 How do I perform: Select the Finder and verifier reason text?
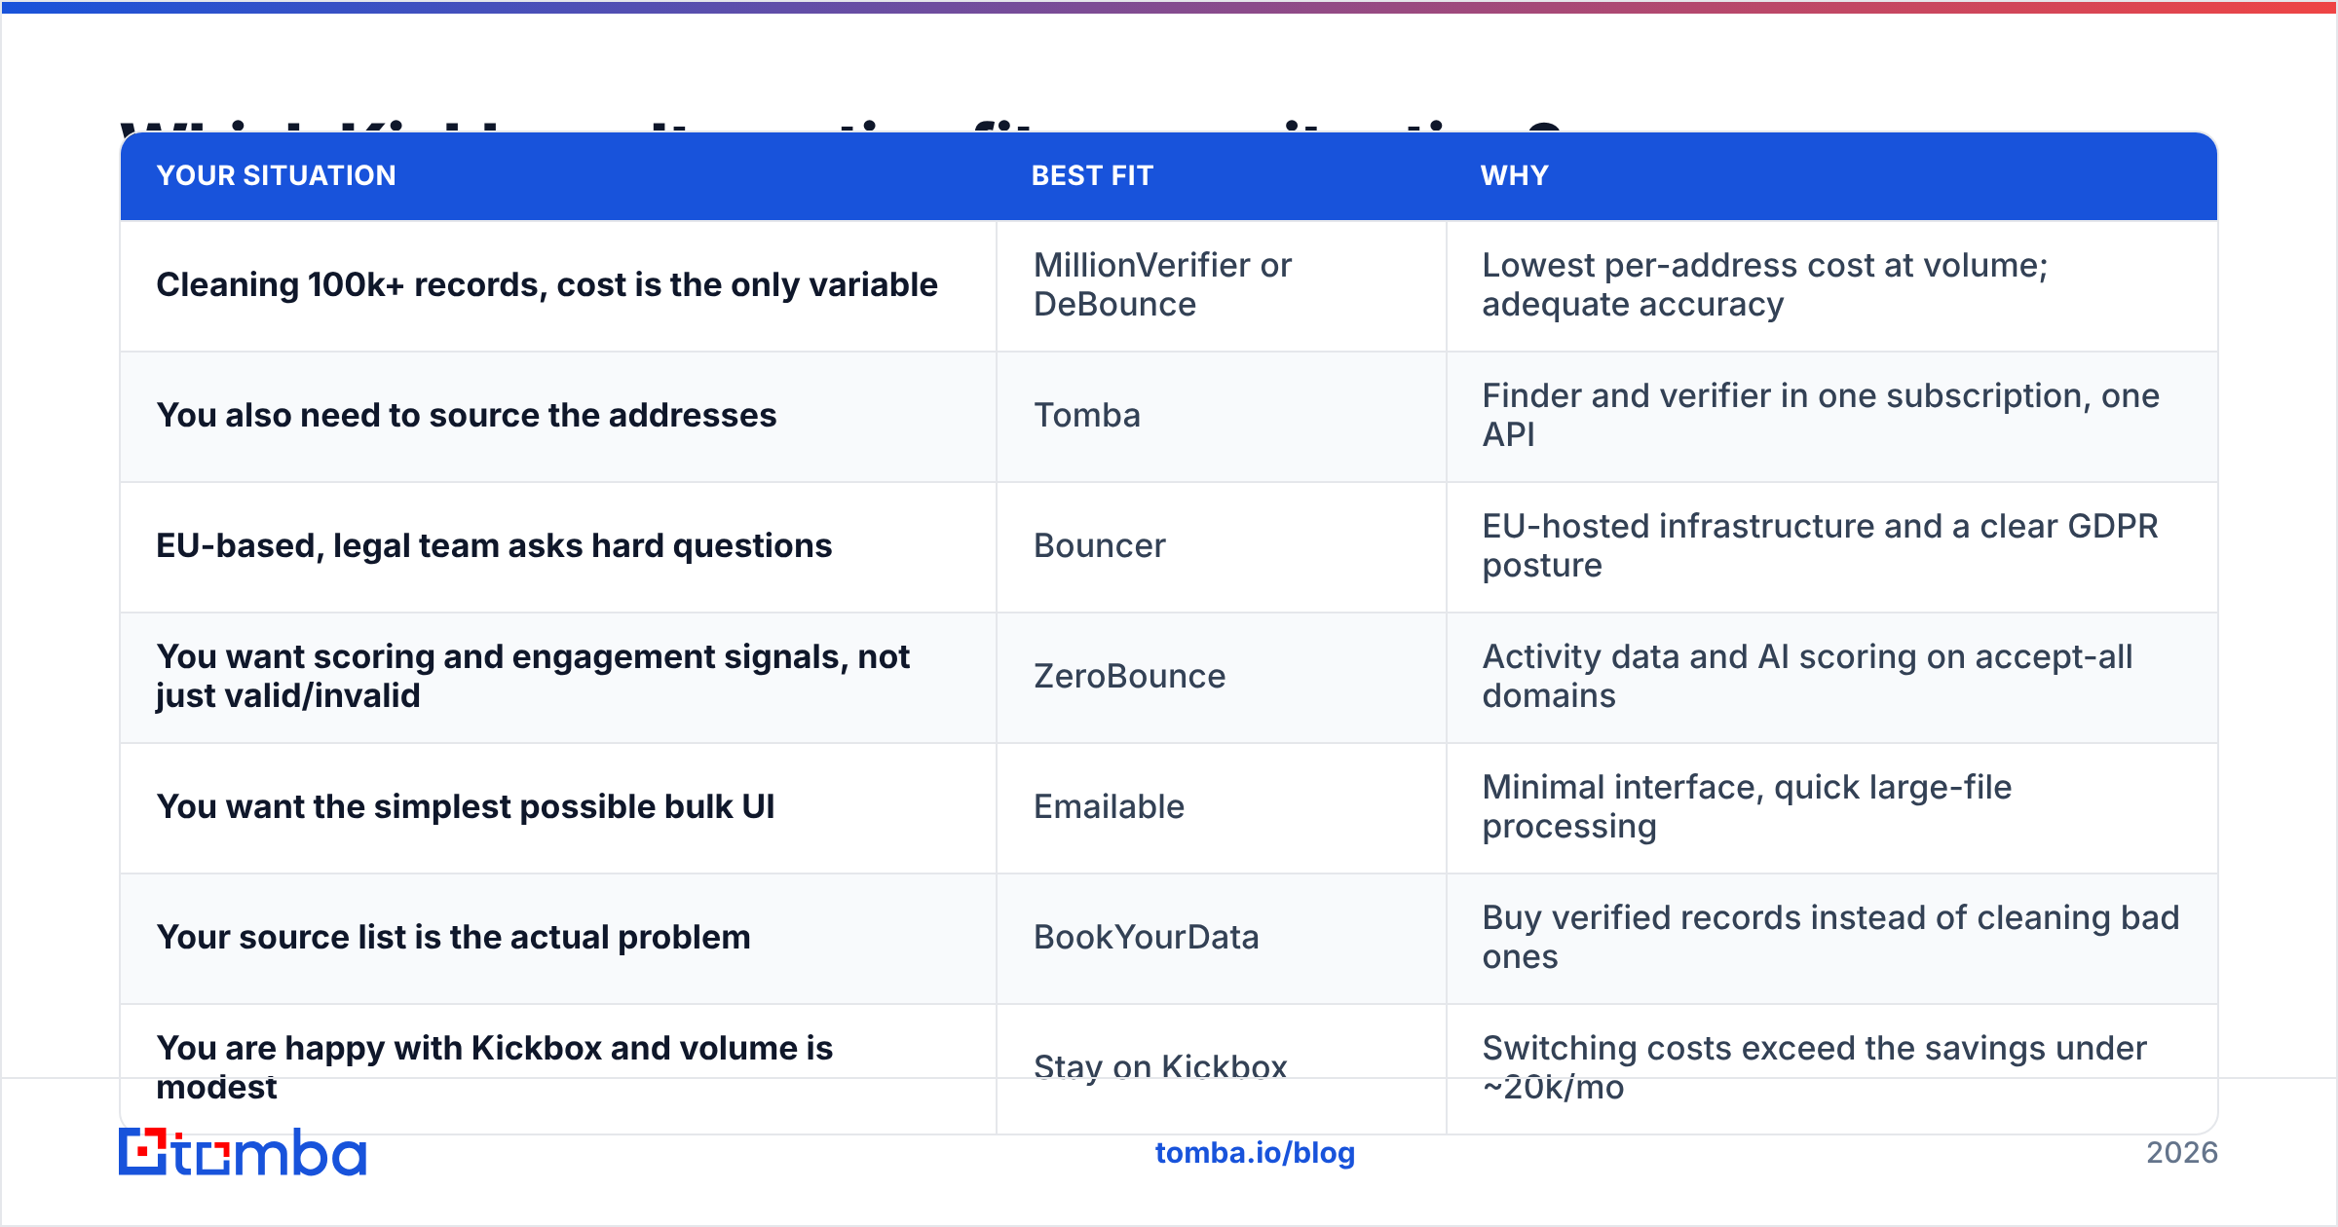1820,416
